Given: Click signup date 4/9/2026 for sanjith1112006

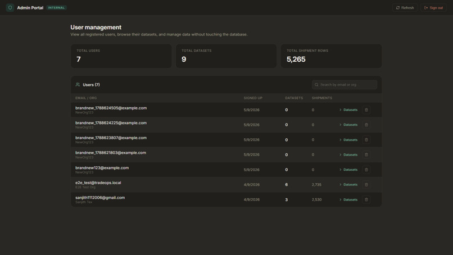Looking at the screenshot, I should (251, 200).
